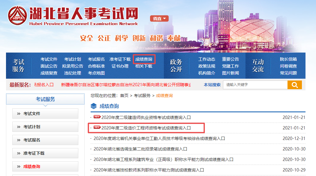This screenshot has width=316, height=176.
Task: Click the NEW badge on 二级造价工程师 entry
Action: tap(97, 127)
